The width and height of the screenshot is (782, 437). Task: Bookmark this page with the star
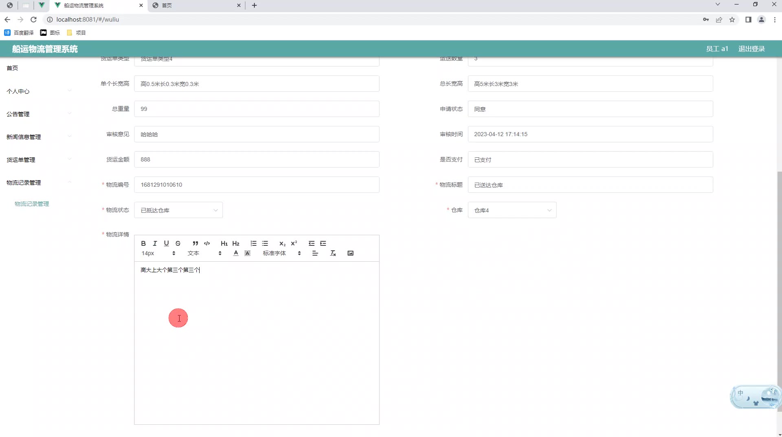(x=732, y=20)
